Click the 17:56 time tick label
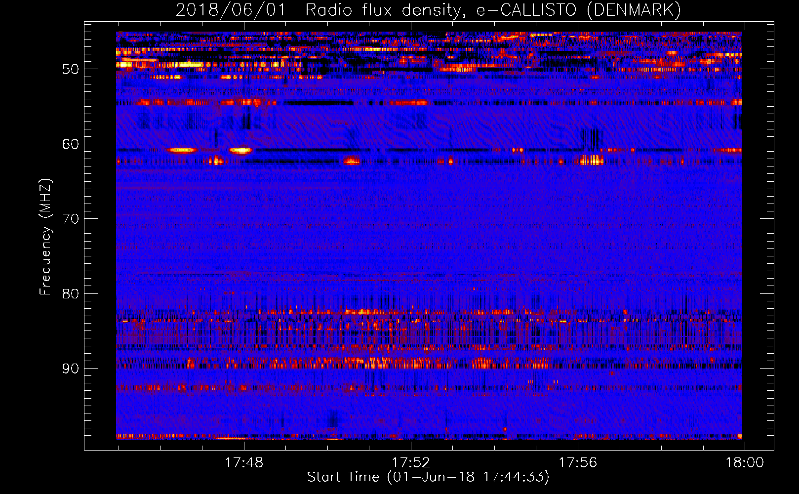 click(578, 463)
